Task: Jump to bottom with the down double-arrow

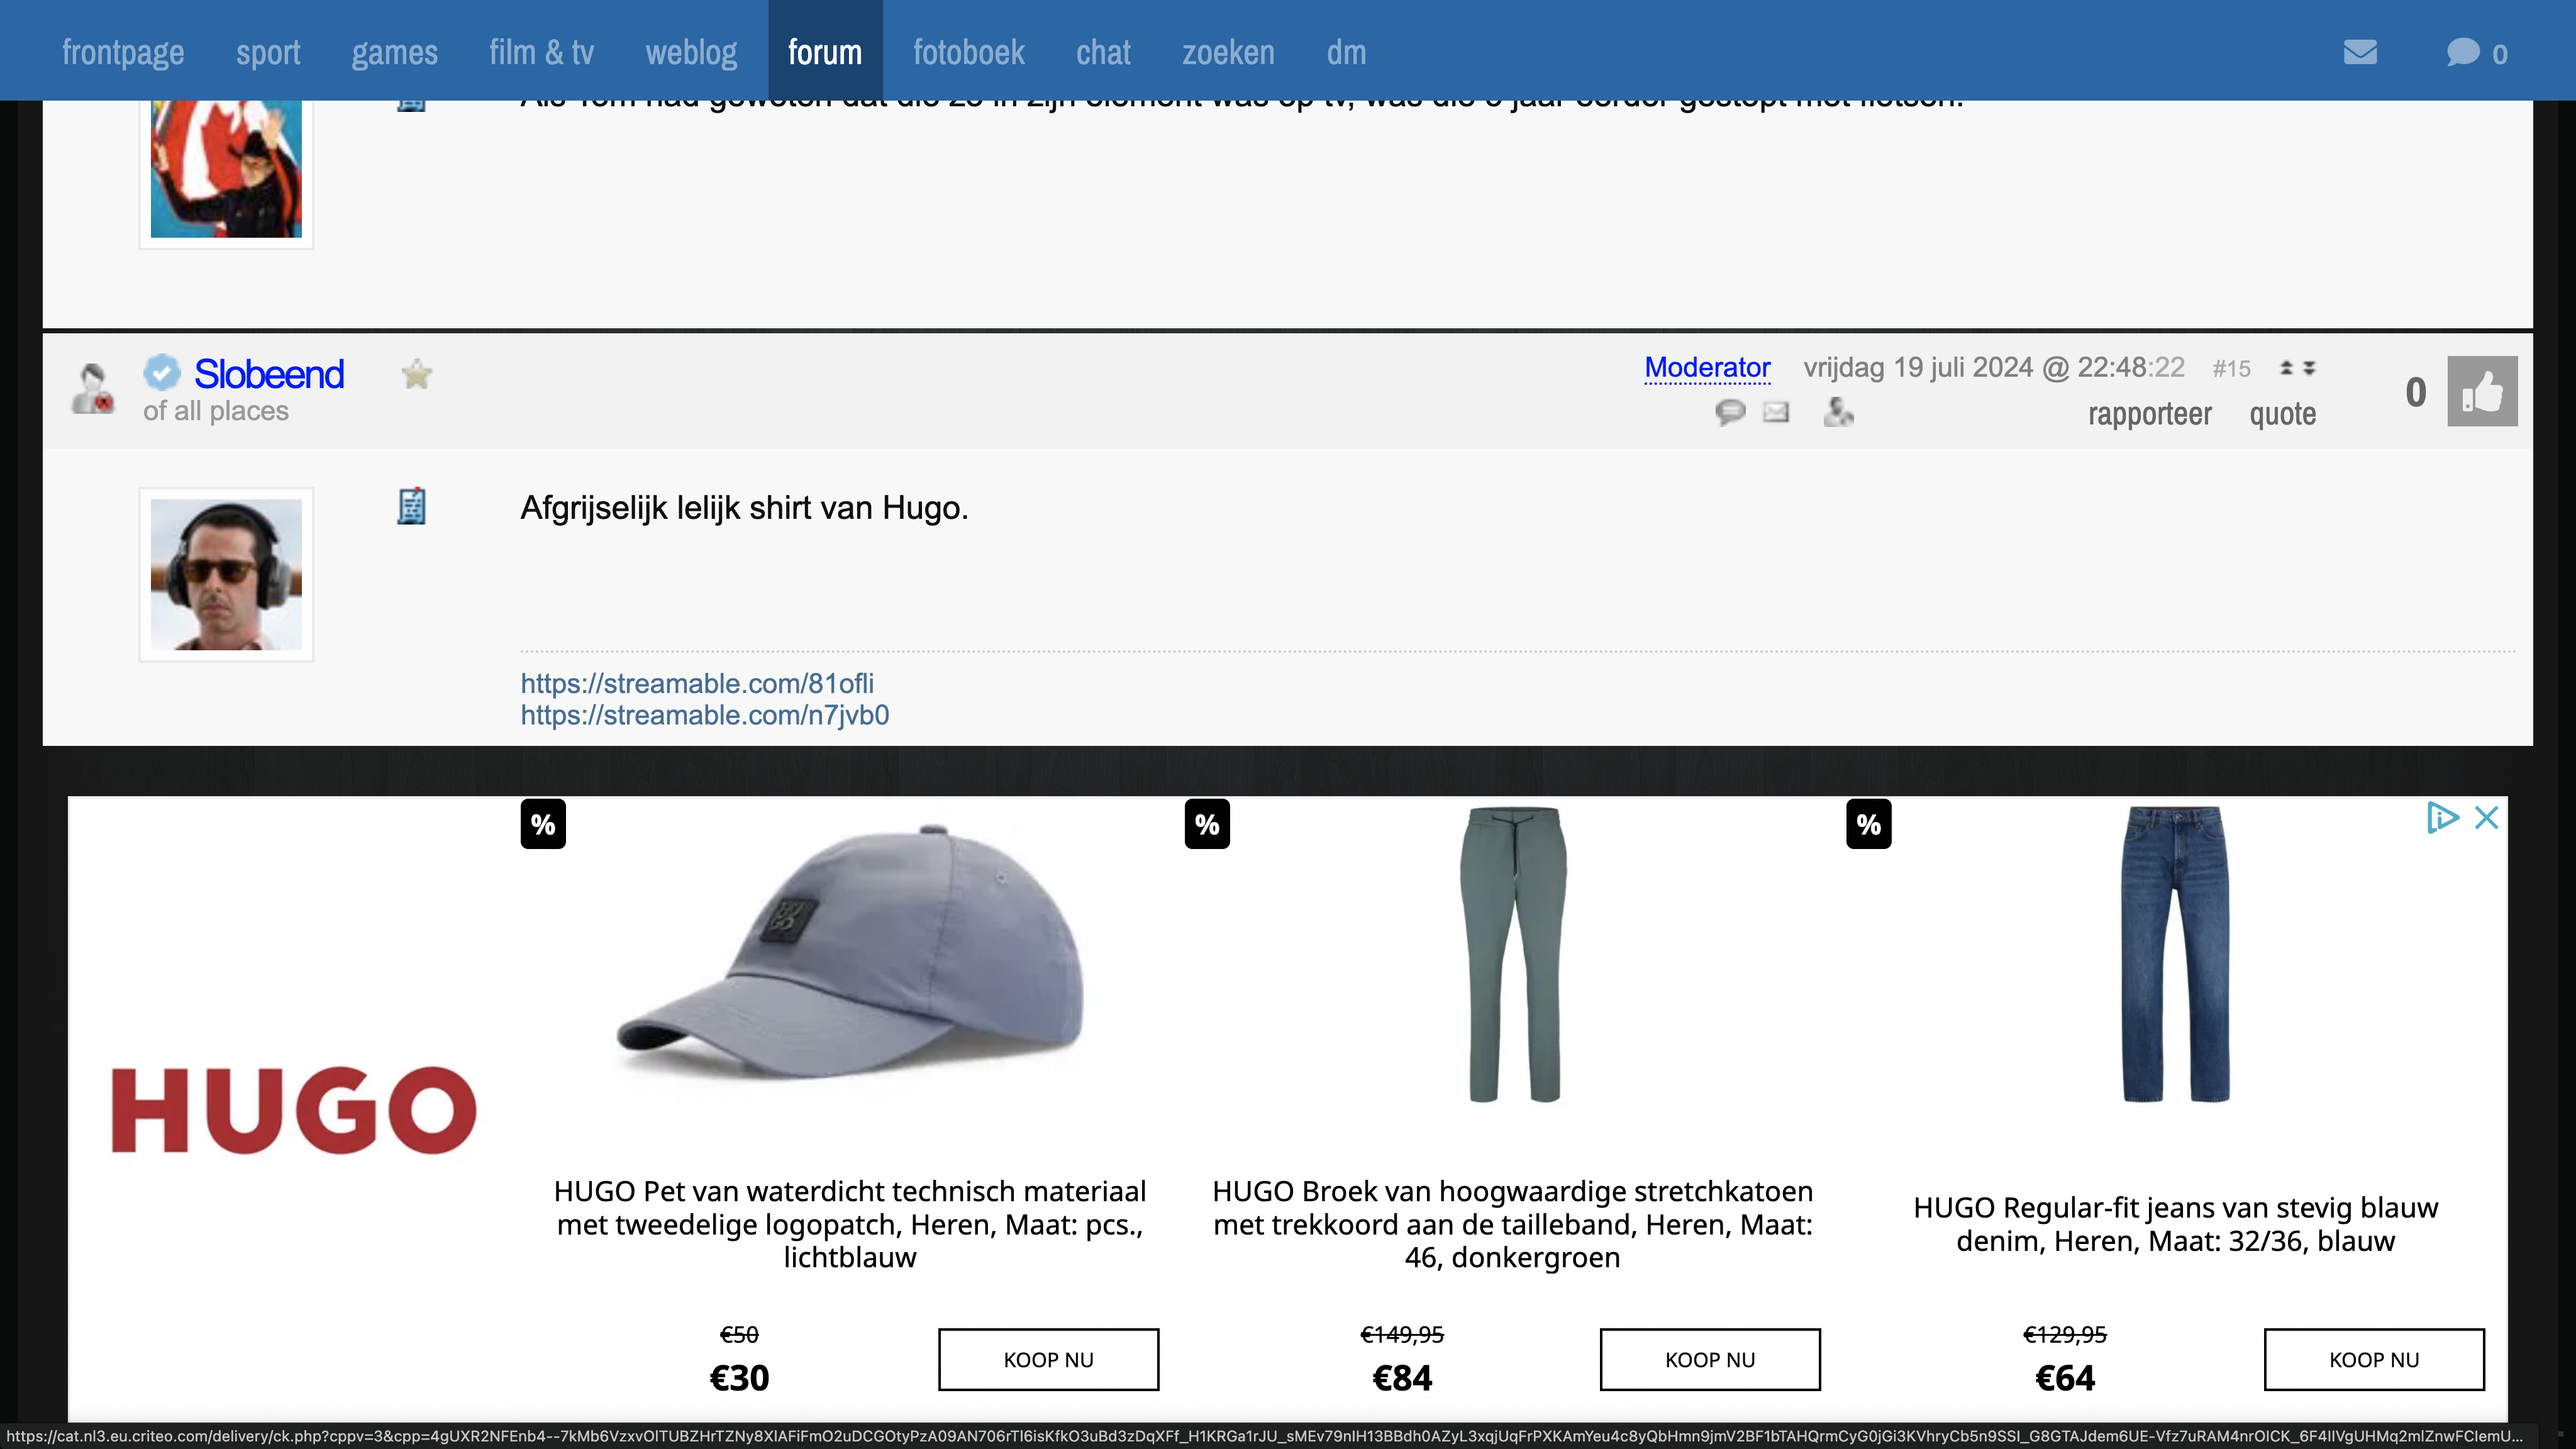Action: pyautogui.click(x=2309, y=368)
